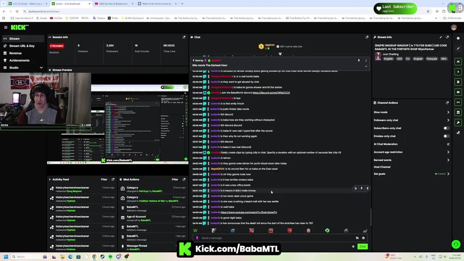Open the user avatar at top right
This screenshot has width=464, height=261.
click(x=454, y=28)
